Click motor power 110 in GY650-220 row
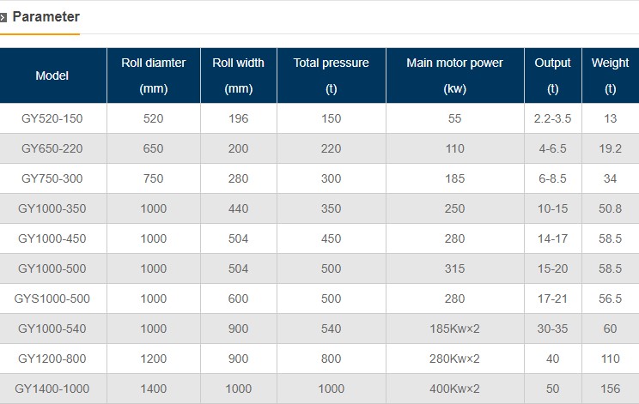The width and height of the screenshot is (639, 404). coord(455,148)
